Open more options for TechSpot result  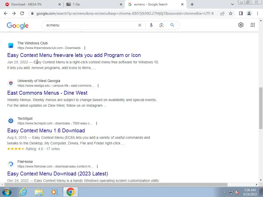point(97,123)
